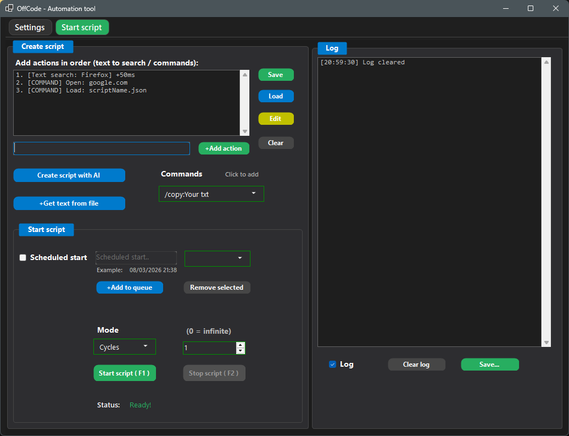The height and width of the screenshot is (436, 569).
Task: Add the schedule to queue
Action: pos(130,287)
